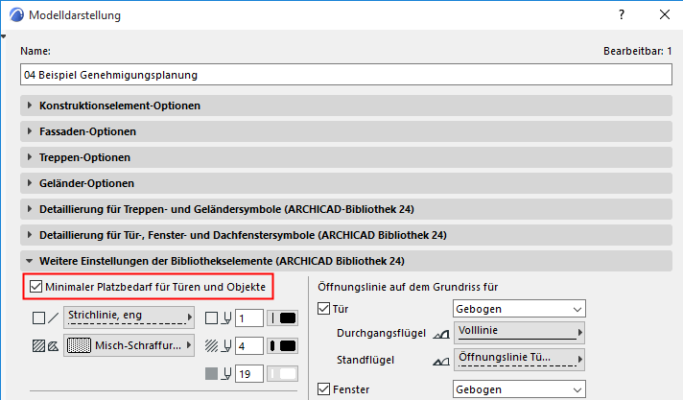Click the gray background square icon before value 19

[x=211, y=373]
